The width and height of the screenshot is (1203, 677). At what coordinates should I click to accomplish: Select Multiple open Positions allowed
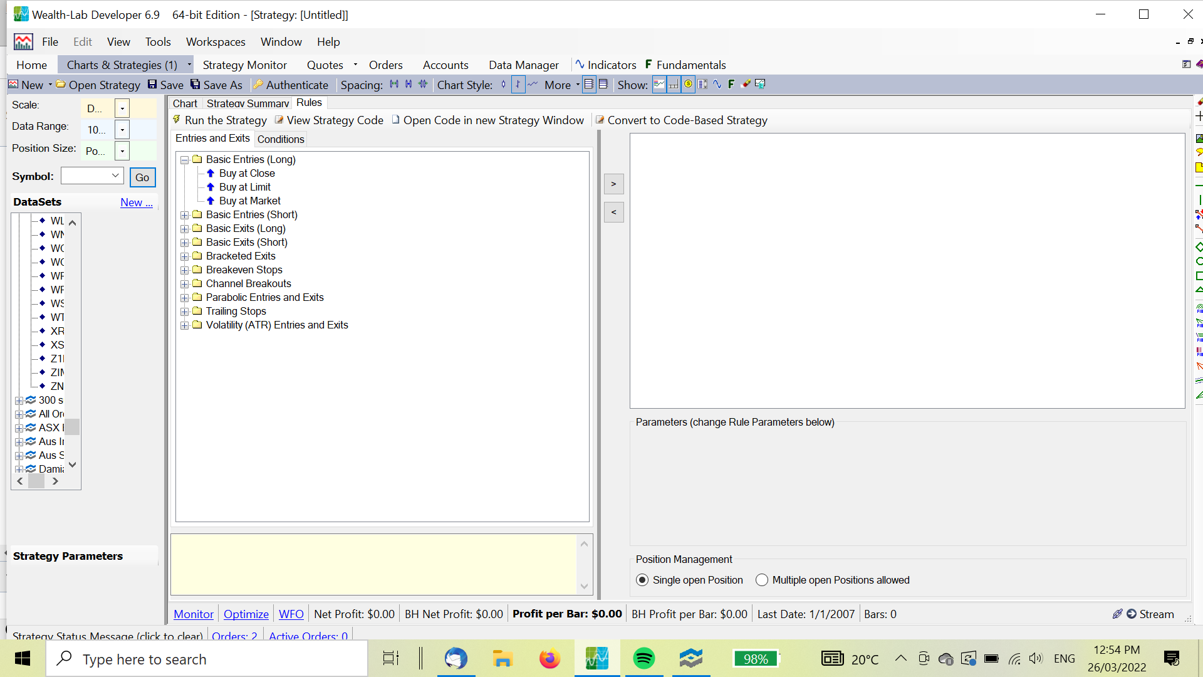[762, 580]
